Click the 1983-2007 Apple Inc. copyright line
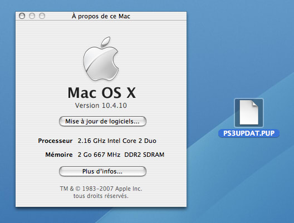The image size is (294, 223). click(101, 189)
